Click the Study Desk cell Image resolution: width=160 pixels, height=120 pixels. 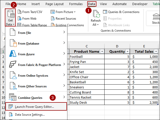87,102
